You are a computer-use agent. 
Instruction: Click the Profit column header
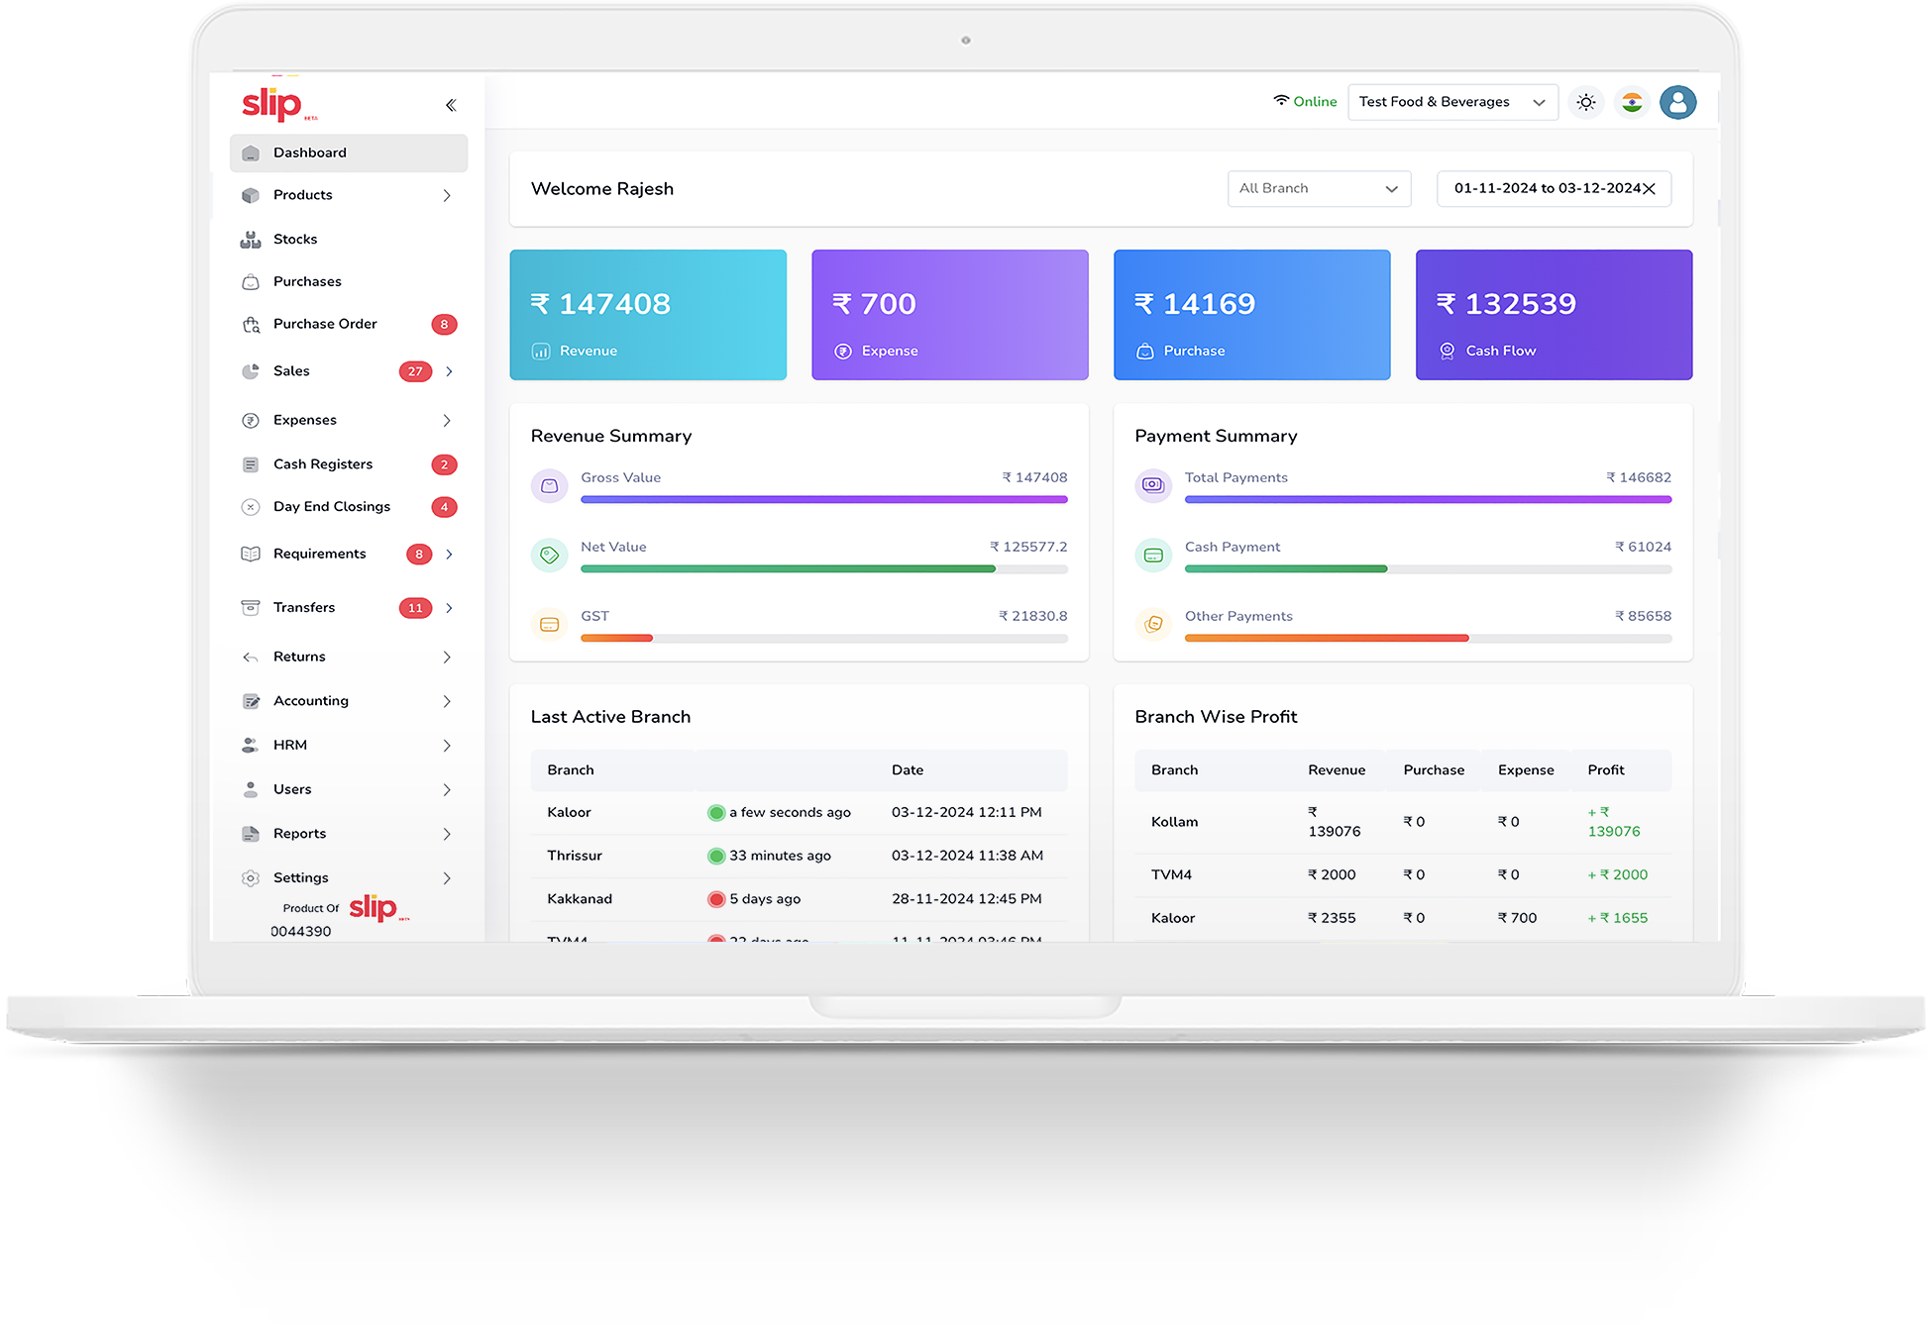point(1606,770)
